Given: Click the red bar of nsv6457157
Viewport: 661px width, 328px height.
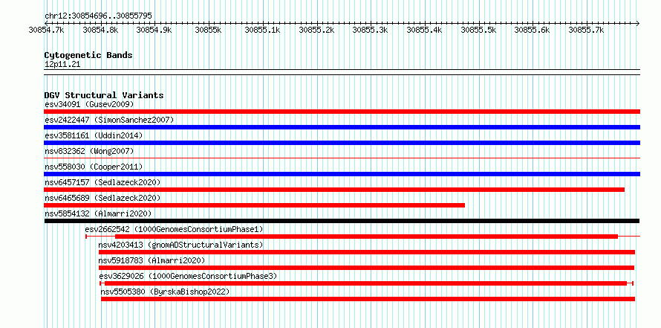Looking at the screenshot, I should click(334, 190).
